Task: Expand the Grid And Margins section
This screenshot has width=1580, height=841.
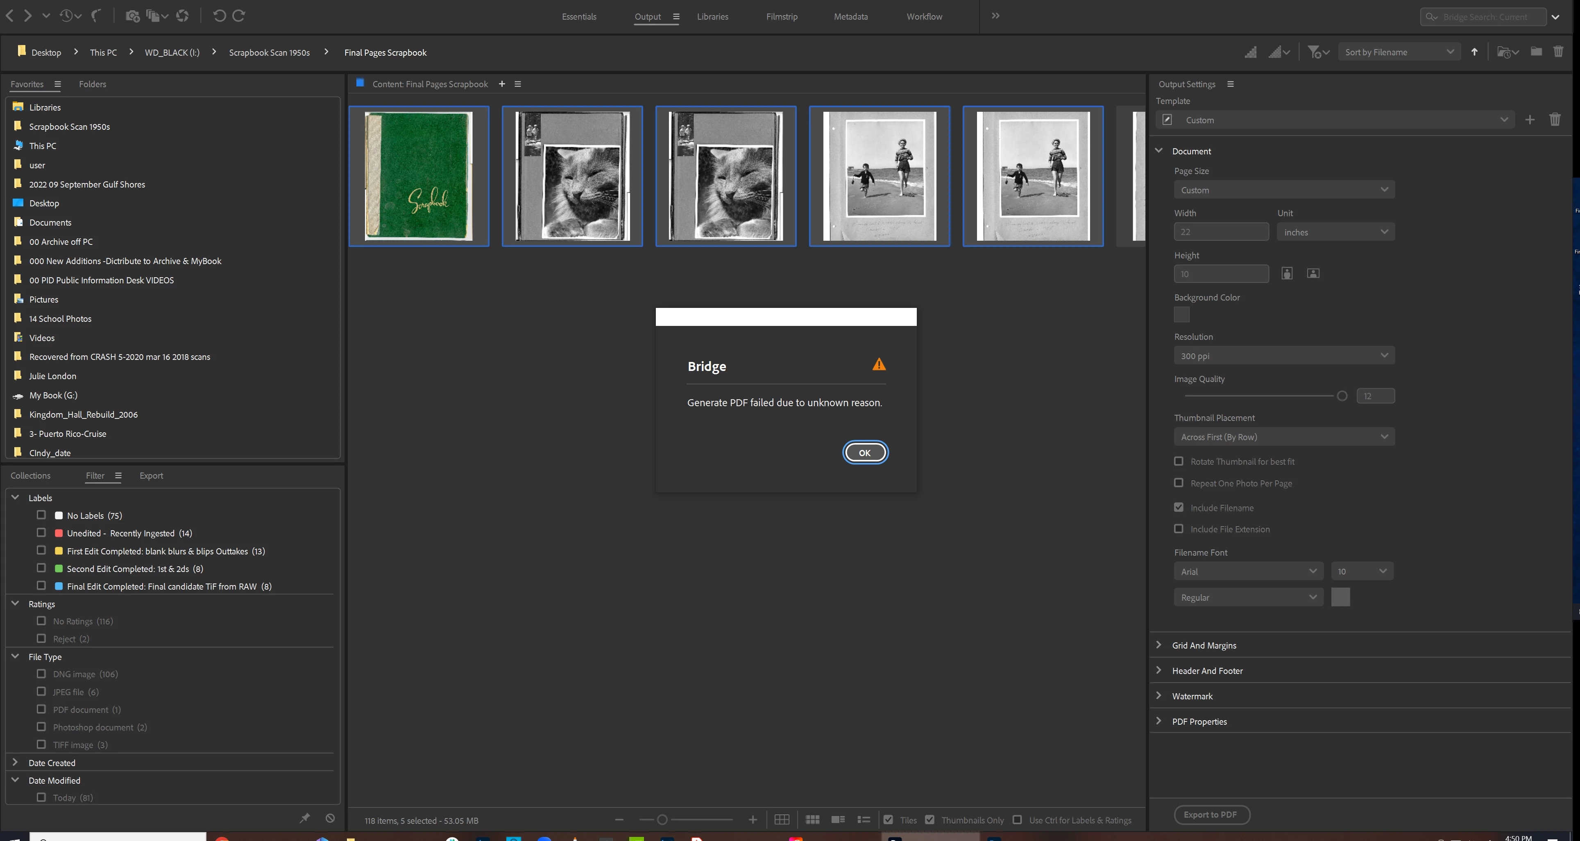Action: pyautogui.click(x=1204, y=645)
